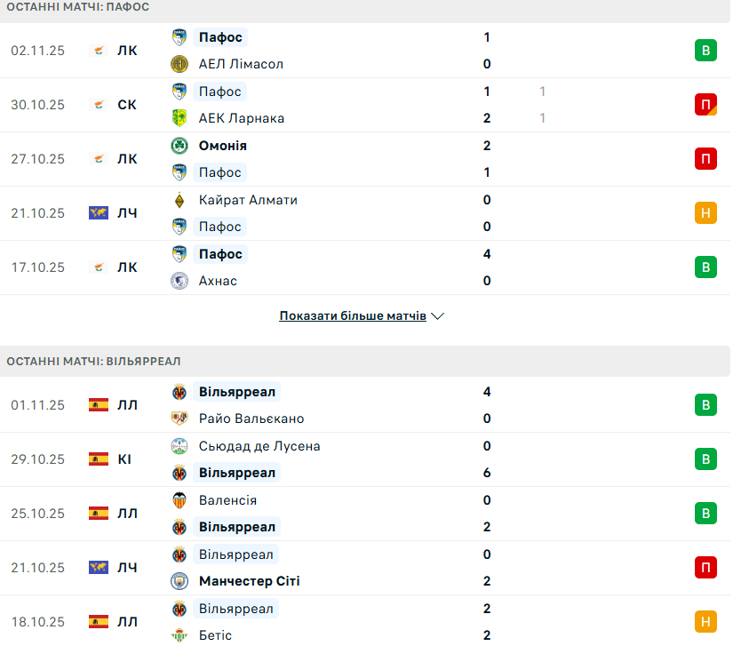Expand list with 'Показати більше матчів'

[x=353, y=315]
